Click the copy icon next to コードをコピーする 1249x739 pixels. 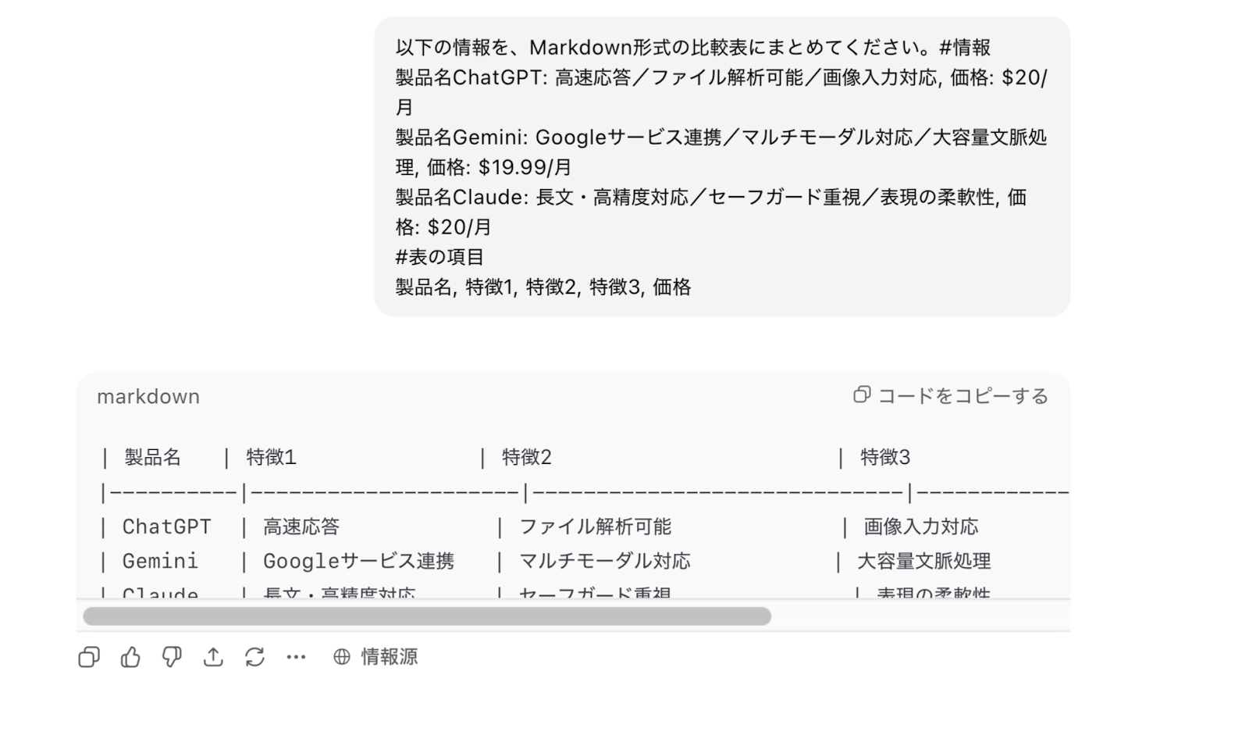pyautogui.click(x=862, y=395)
